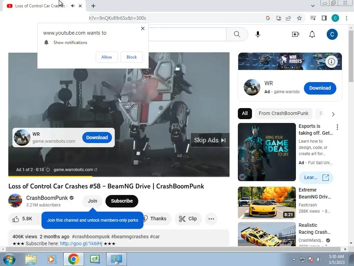
Task: Open options menu for Esports ad card
Action: 337,127
